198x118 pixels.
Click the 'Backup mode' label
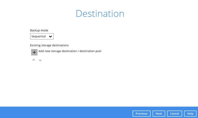point(39,30)
